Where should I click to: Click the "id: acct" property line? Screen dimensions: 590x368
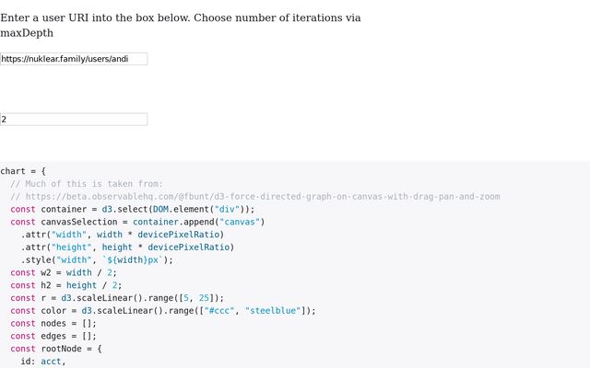tap(43, 362)
